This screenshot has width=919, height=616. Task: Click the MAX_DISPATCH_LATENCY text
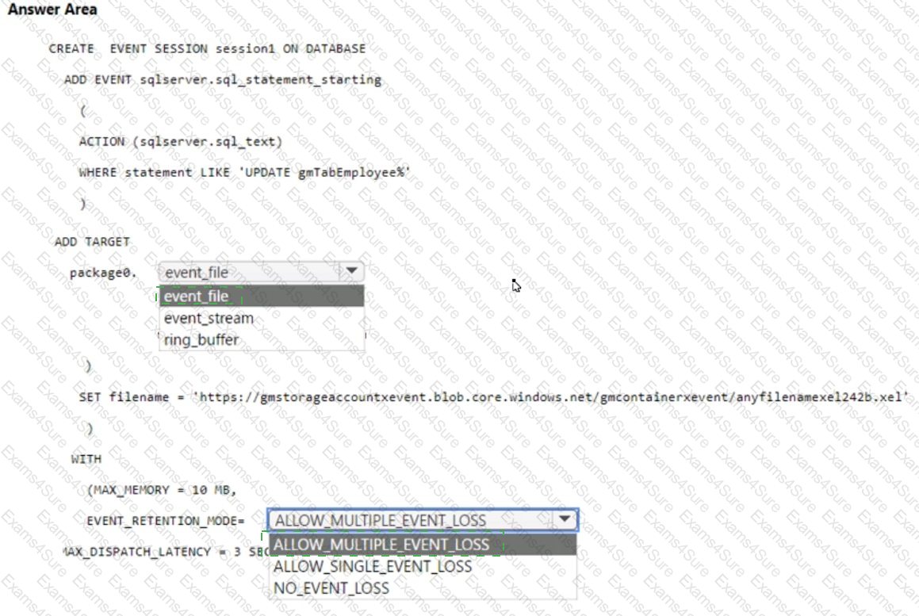tap(136, 552)
